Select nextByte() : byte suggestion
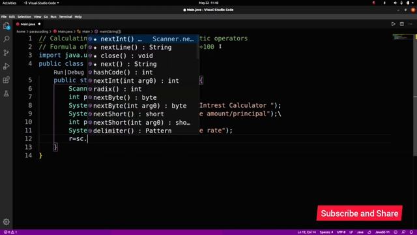The width and height of the screenshot is (417, 235). click(143, 97)
